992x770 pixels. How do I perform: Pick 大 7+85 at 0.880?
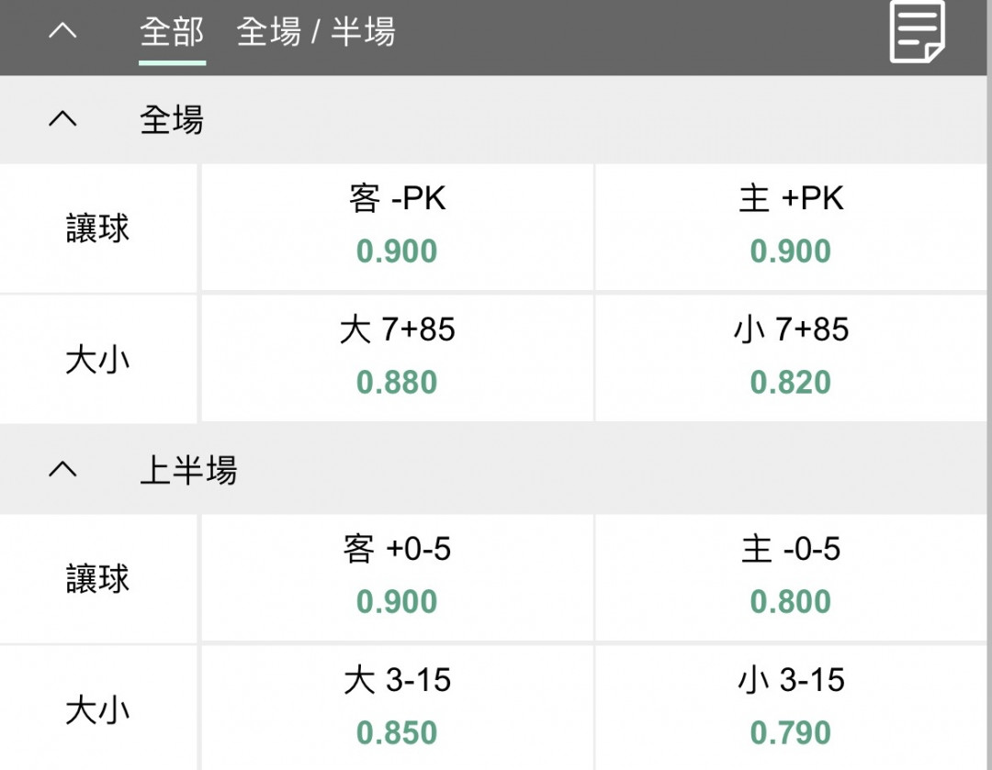point(398,358)
